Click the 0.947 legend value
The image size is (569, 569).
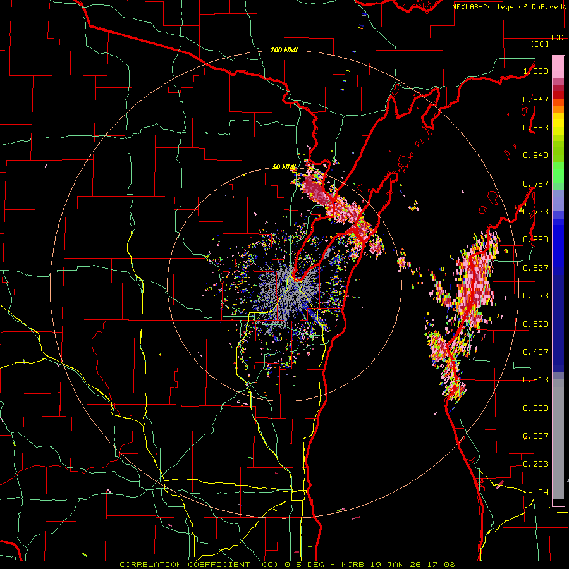535,99
